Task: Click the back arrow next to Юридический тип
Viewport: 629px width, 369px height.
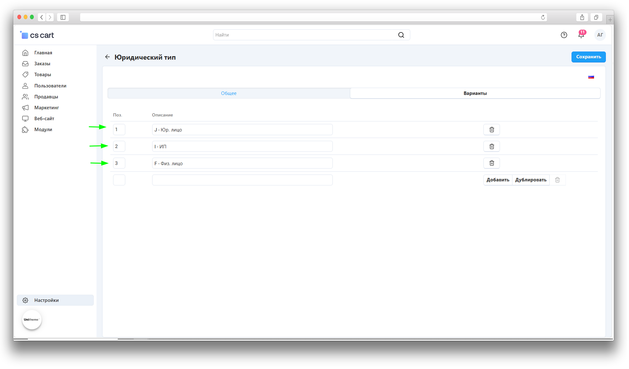Action: 107,57
